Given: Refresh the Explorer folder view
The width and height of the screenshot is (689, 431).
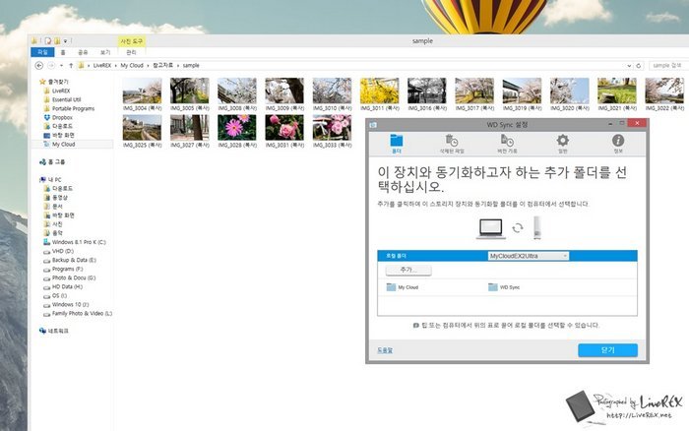Looking at the screenshot, I should (x=639, y=66).
